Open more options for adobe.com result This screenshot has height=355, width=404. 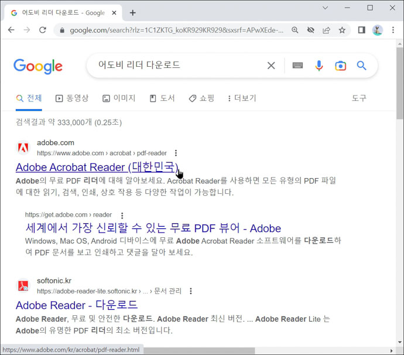click(176, 153)
